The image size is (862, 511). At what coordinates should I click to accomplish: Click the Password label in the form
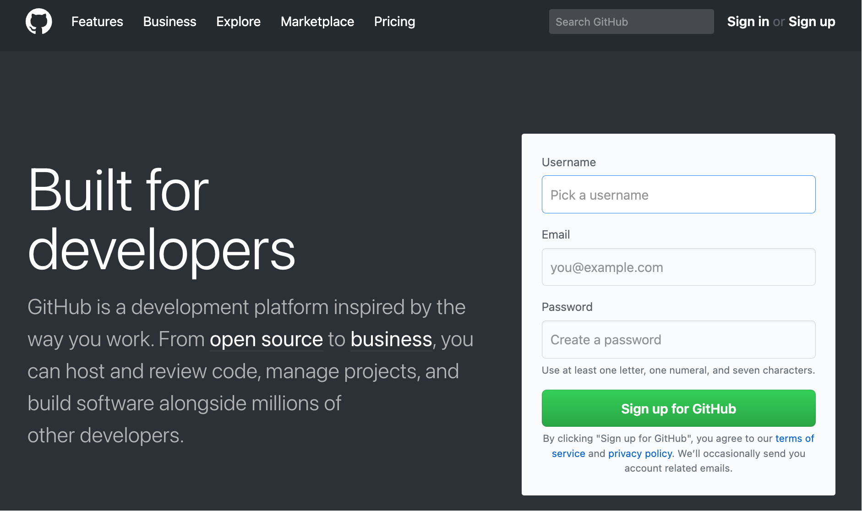(x=567, y=307)
